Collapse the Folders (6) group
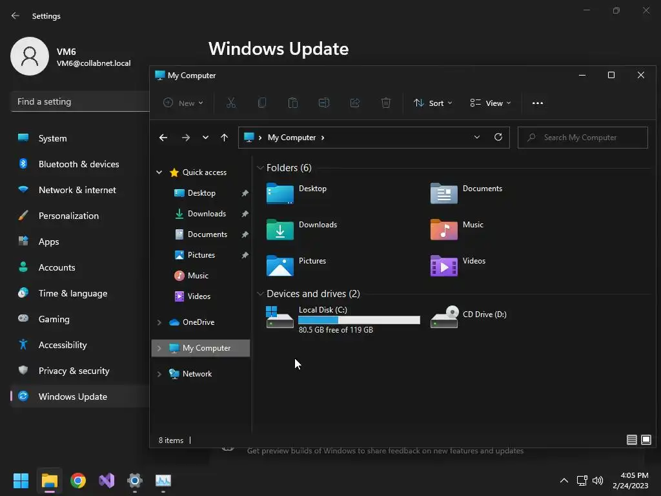Image resolution: width=661 pixels, height=496 pixels. 260,168
